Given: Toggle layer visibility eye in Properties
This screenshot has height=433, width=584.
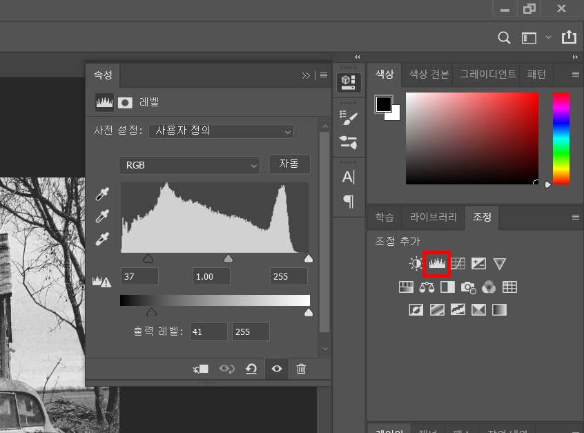Looking at the screenshot, I should (277, 369).
